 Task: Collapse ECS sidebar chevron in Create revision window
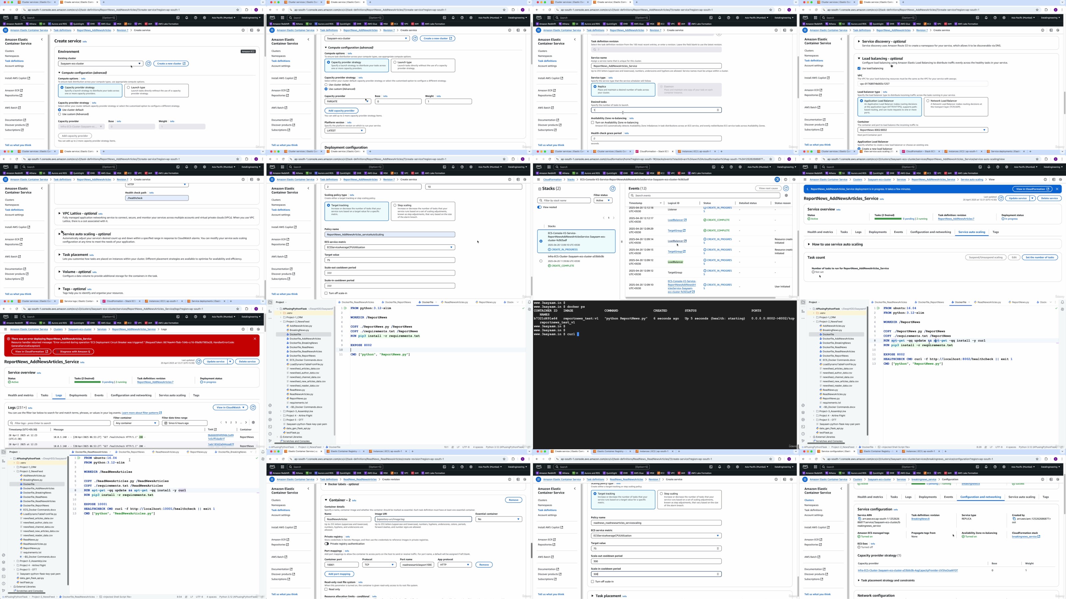(308, 489)
